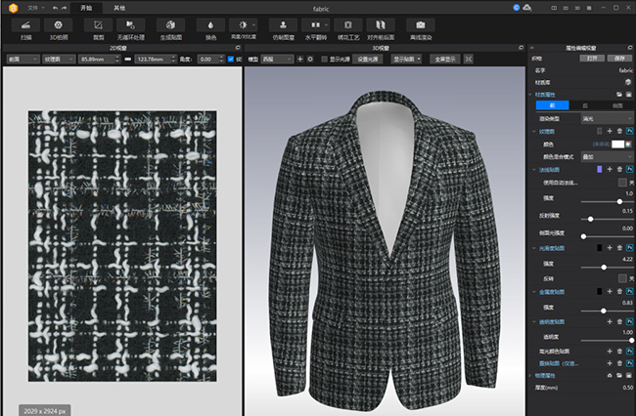Switch to the 其他 tab
Viewport: 636px width, 416px height.
point(119,7)
